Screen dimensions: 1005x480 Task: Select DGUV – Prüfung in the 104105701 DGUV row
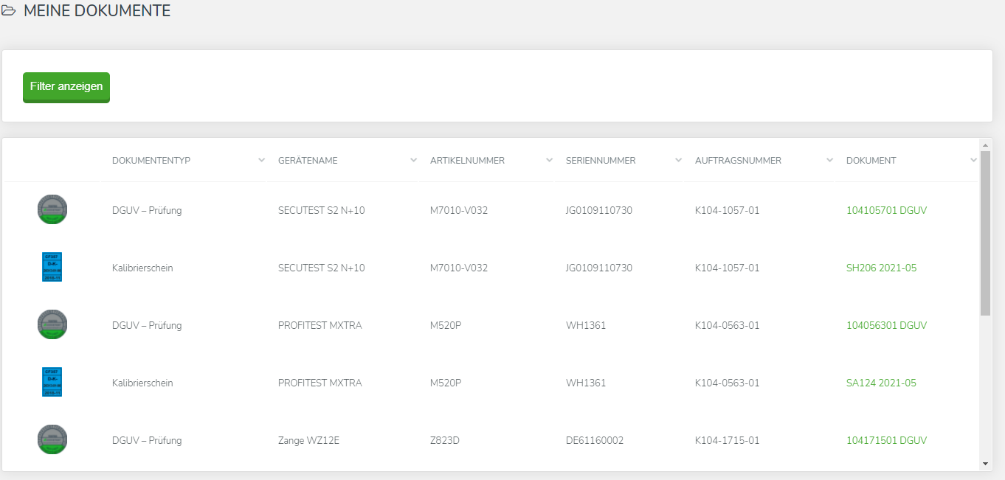click(147, 210)
